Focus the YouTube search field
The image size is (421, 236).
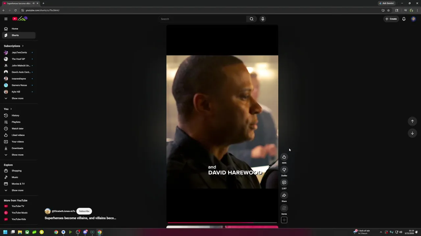click(202, 19)
